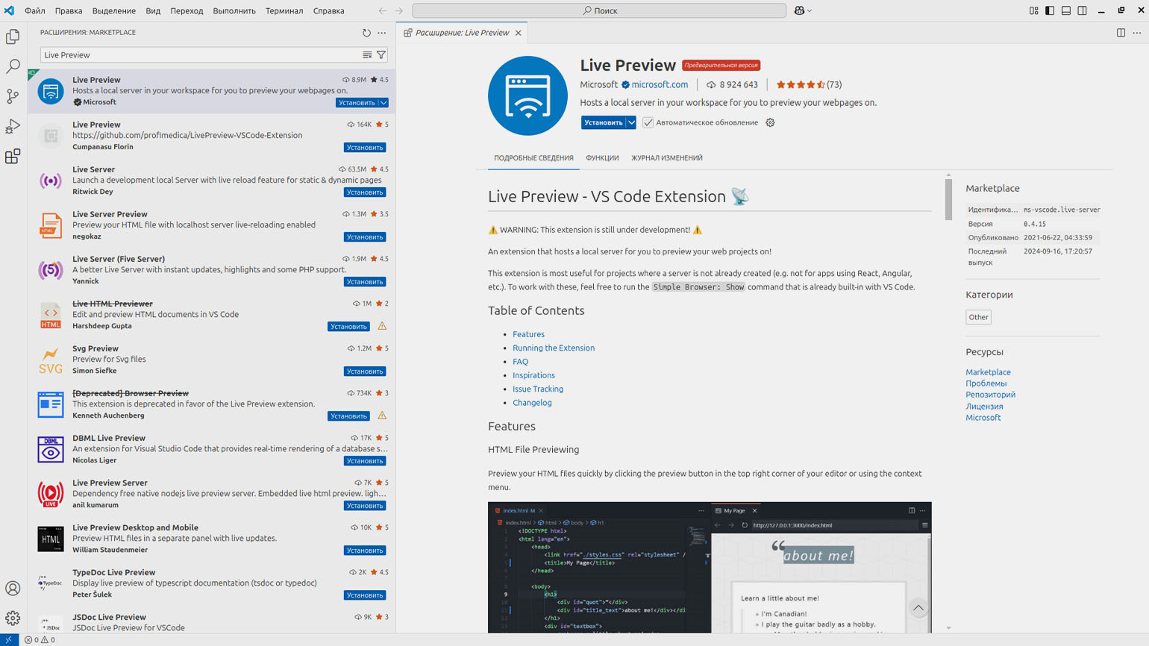Select Live Server (Five Server) in list
The height and width of the screenshot is (646, 1149).
[x=212, y=270]
